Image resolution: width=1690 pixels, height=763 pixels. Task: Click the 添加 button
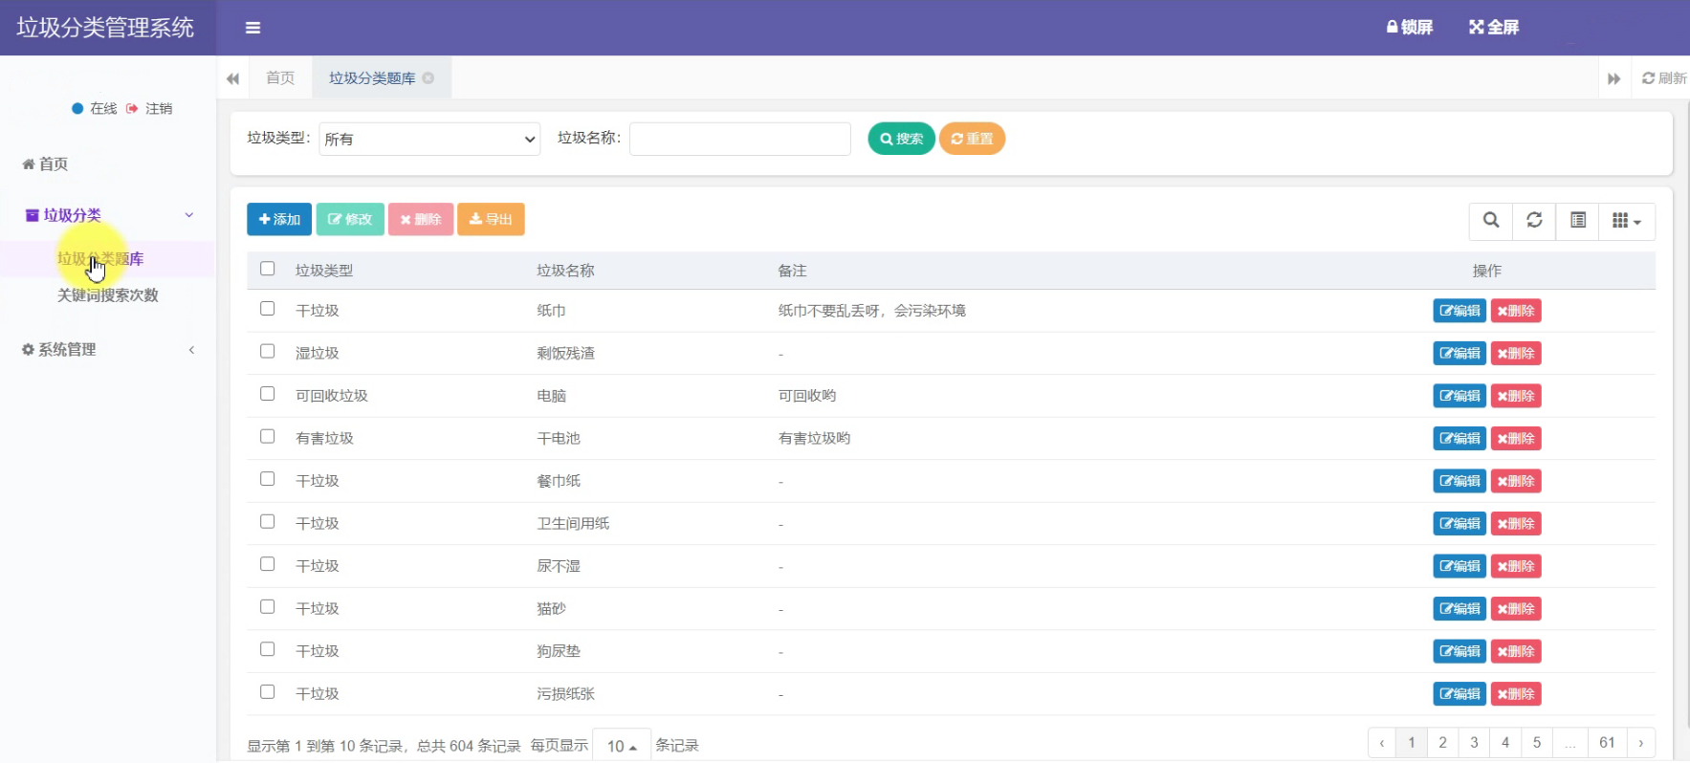point(279,219)
